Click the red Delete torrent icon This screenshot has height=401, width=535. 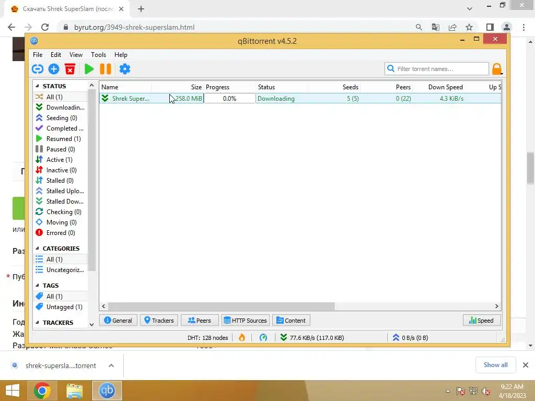(70, 69)
